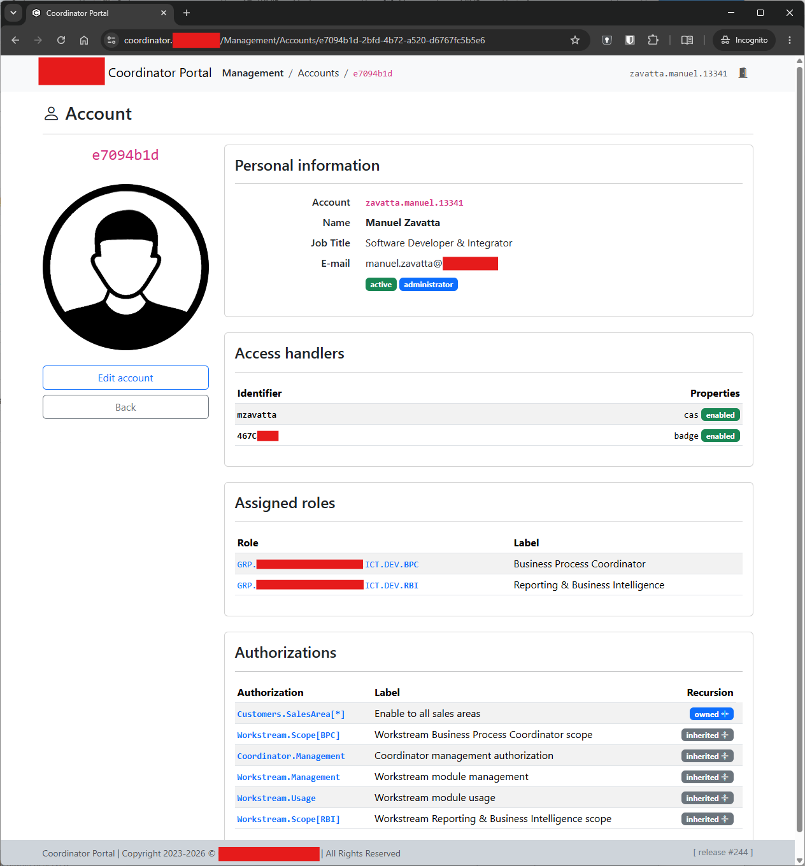Viewport: 805px width, 866px height.
Task: Click inherited badge for Coordinator.Management
Action: tap(708, 756)
